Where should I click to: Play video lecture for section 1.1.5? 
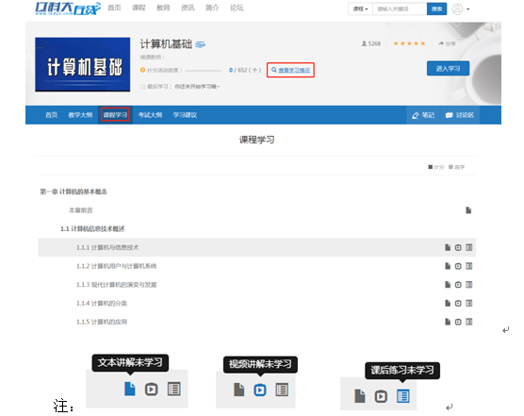click(458, 322)
